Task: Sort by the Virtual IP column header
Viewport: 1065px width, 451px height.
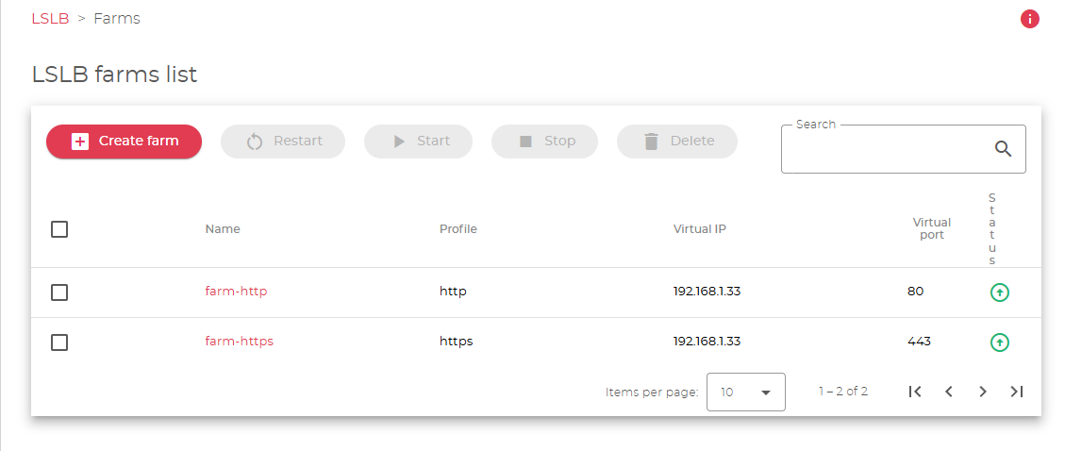Action: click(x=699, y=229)
